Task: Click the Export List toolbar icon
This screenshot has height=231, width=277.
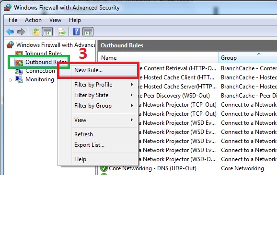Action: tap(62, 32)
